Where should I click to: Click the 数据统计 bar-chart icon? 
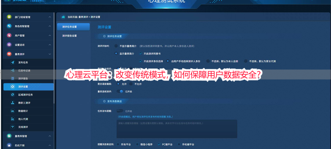point(13,111)
